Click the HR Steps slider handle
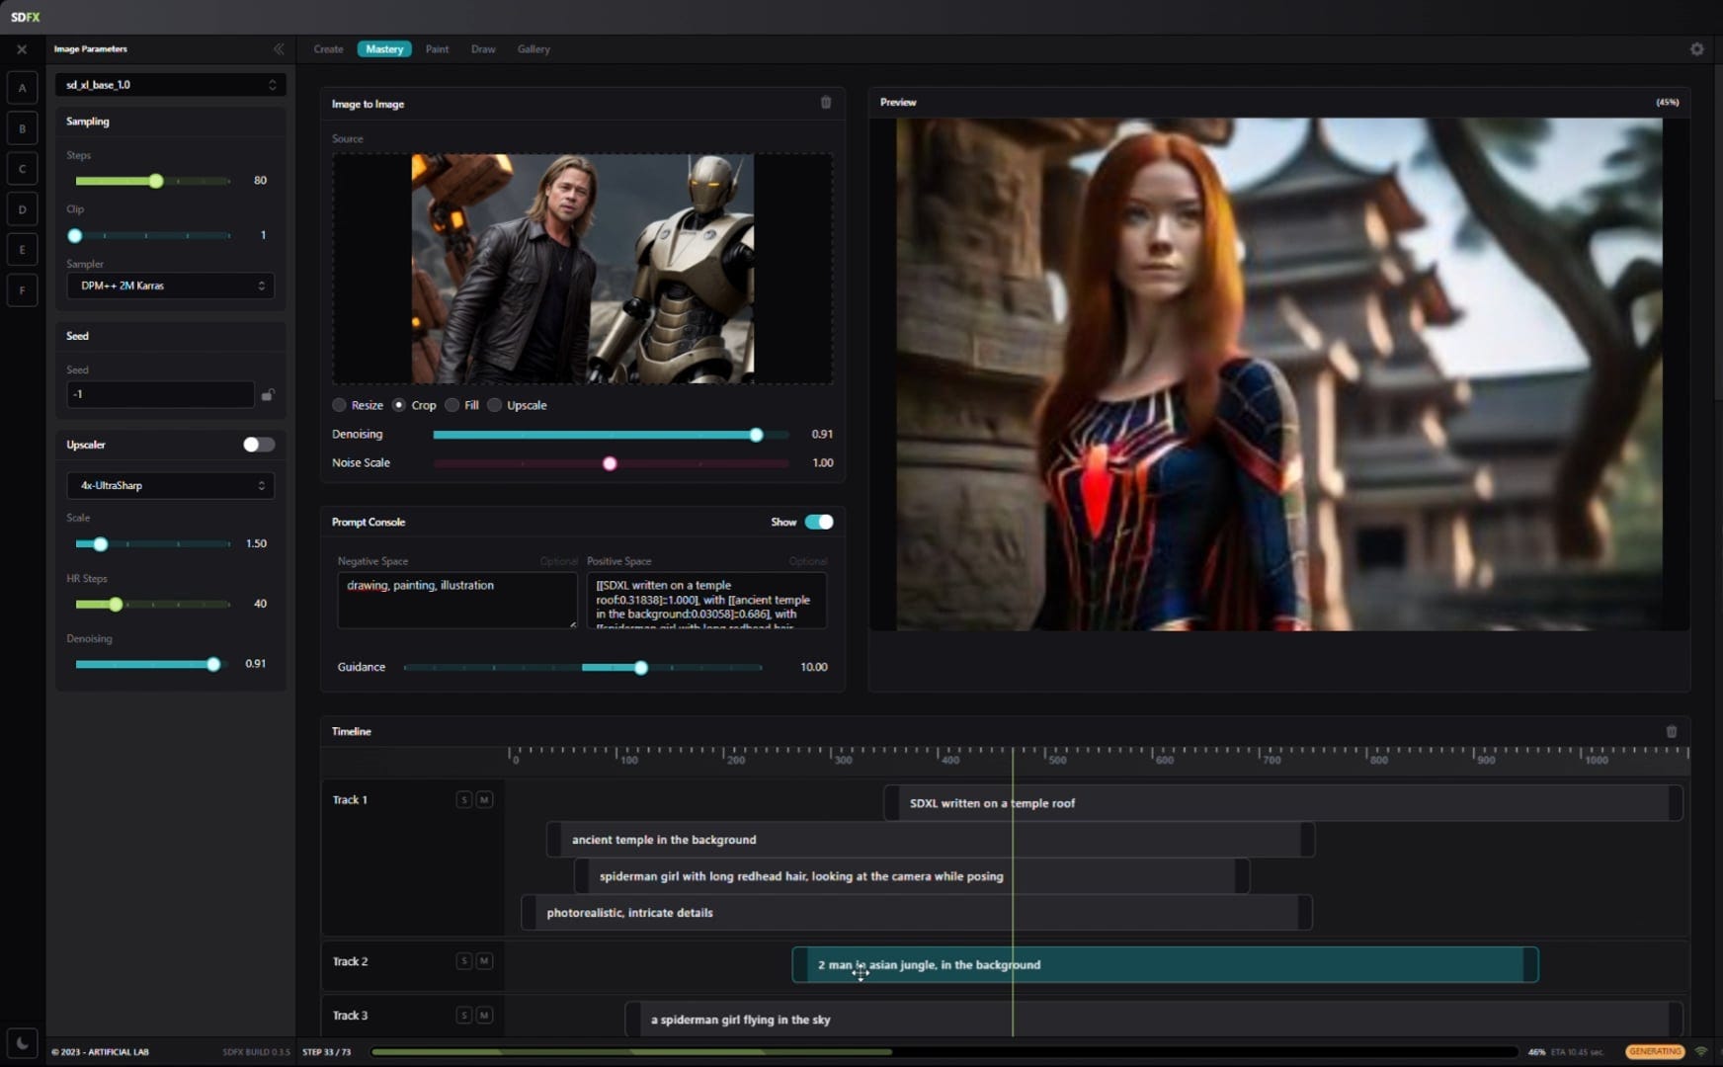This screenshot has width=1723, height=1067. [116, 605]
